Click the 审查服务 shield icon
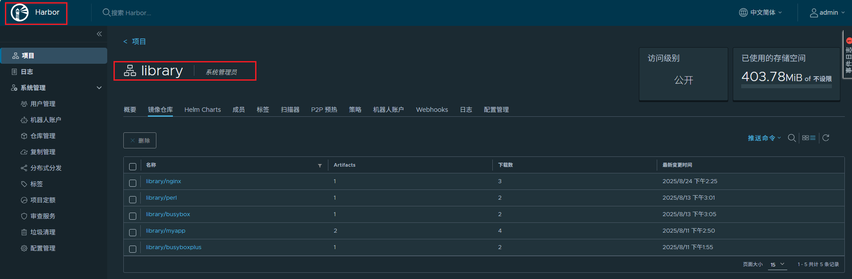Screen dimensions: 852x279 pos(24,216)
